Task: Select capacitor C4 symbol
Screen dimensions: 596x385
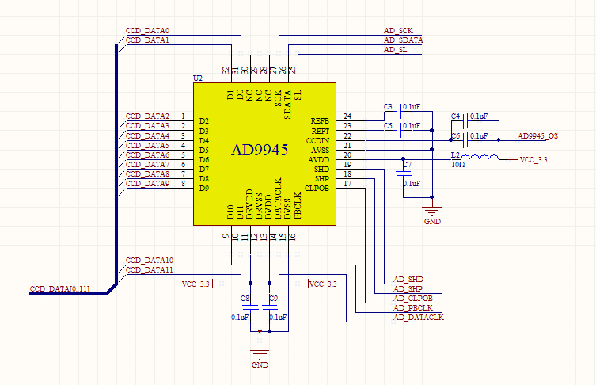Action: click(466, 120)
